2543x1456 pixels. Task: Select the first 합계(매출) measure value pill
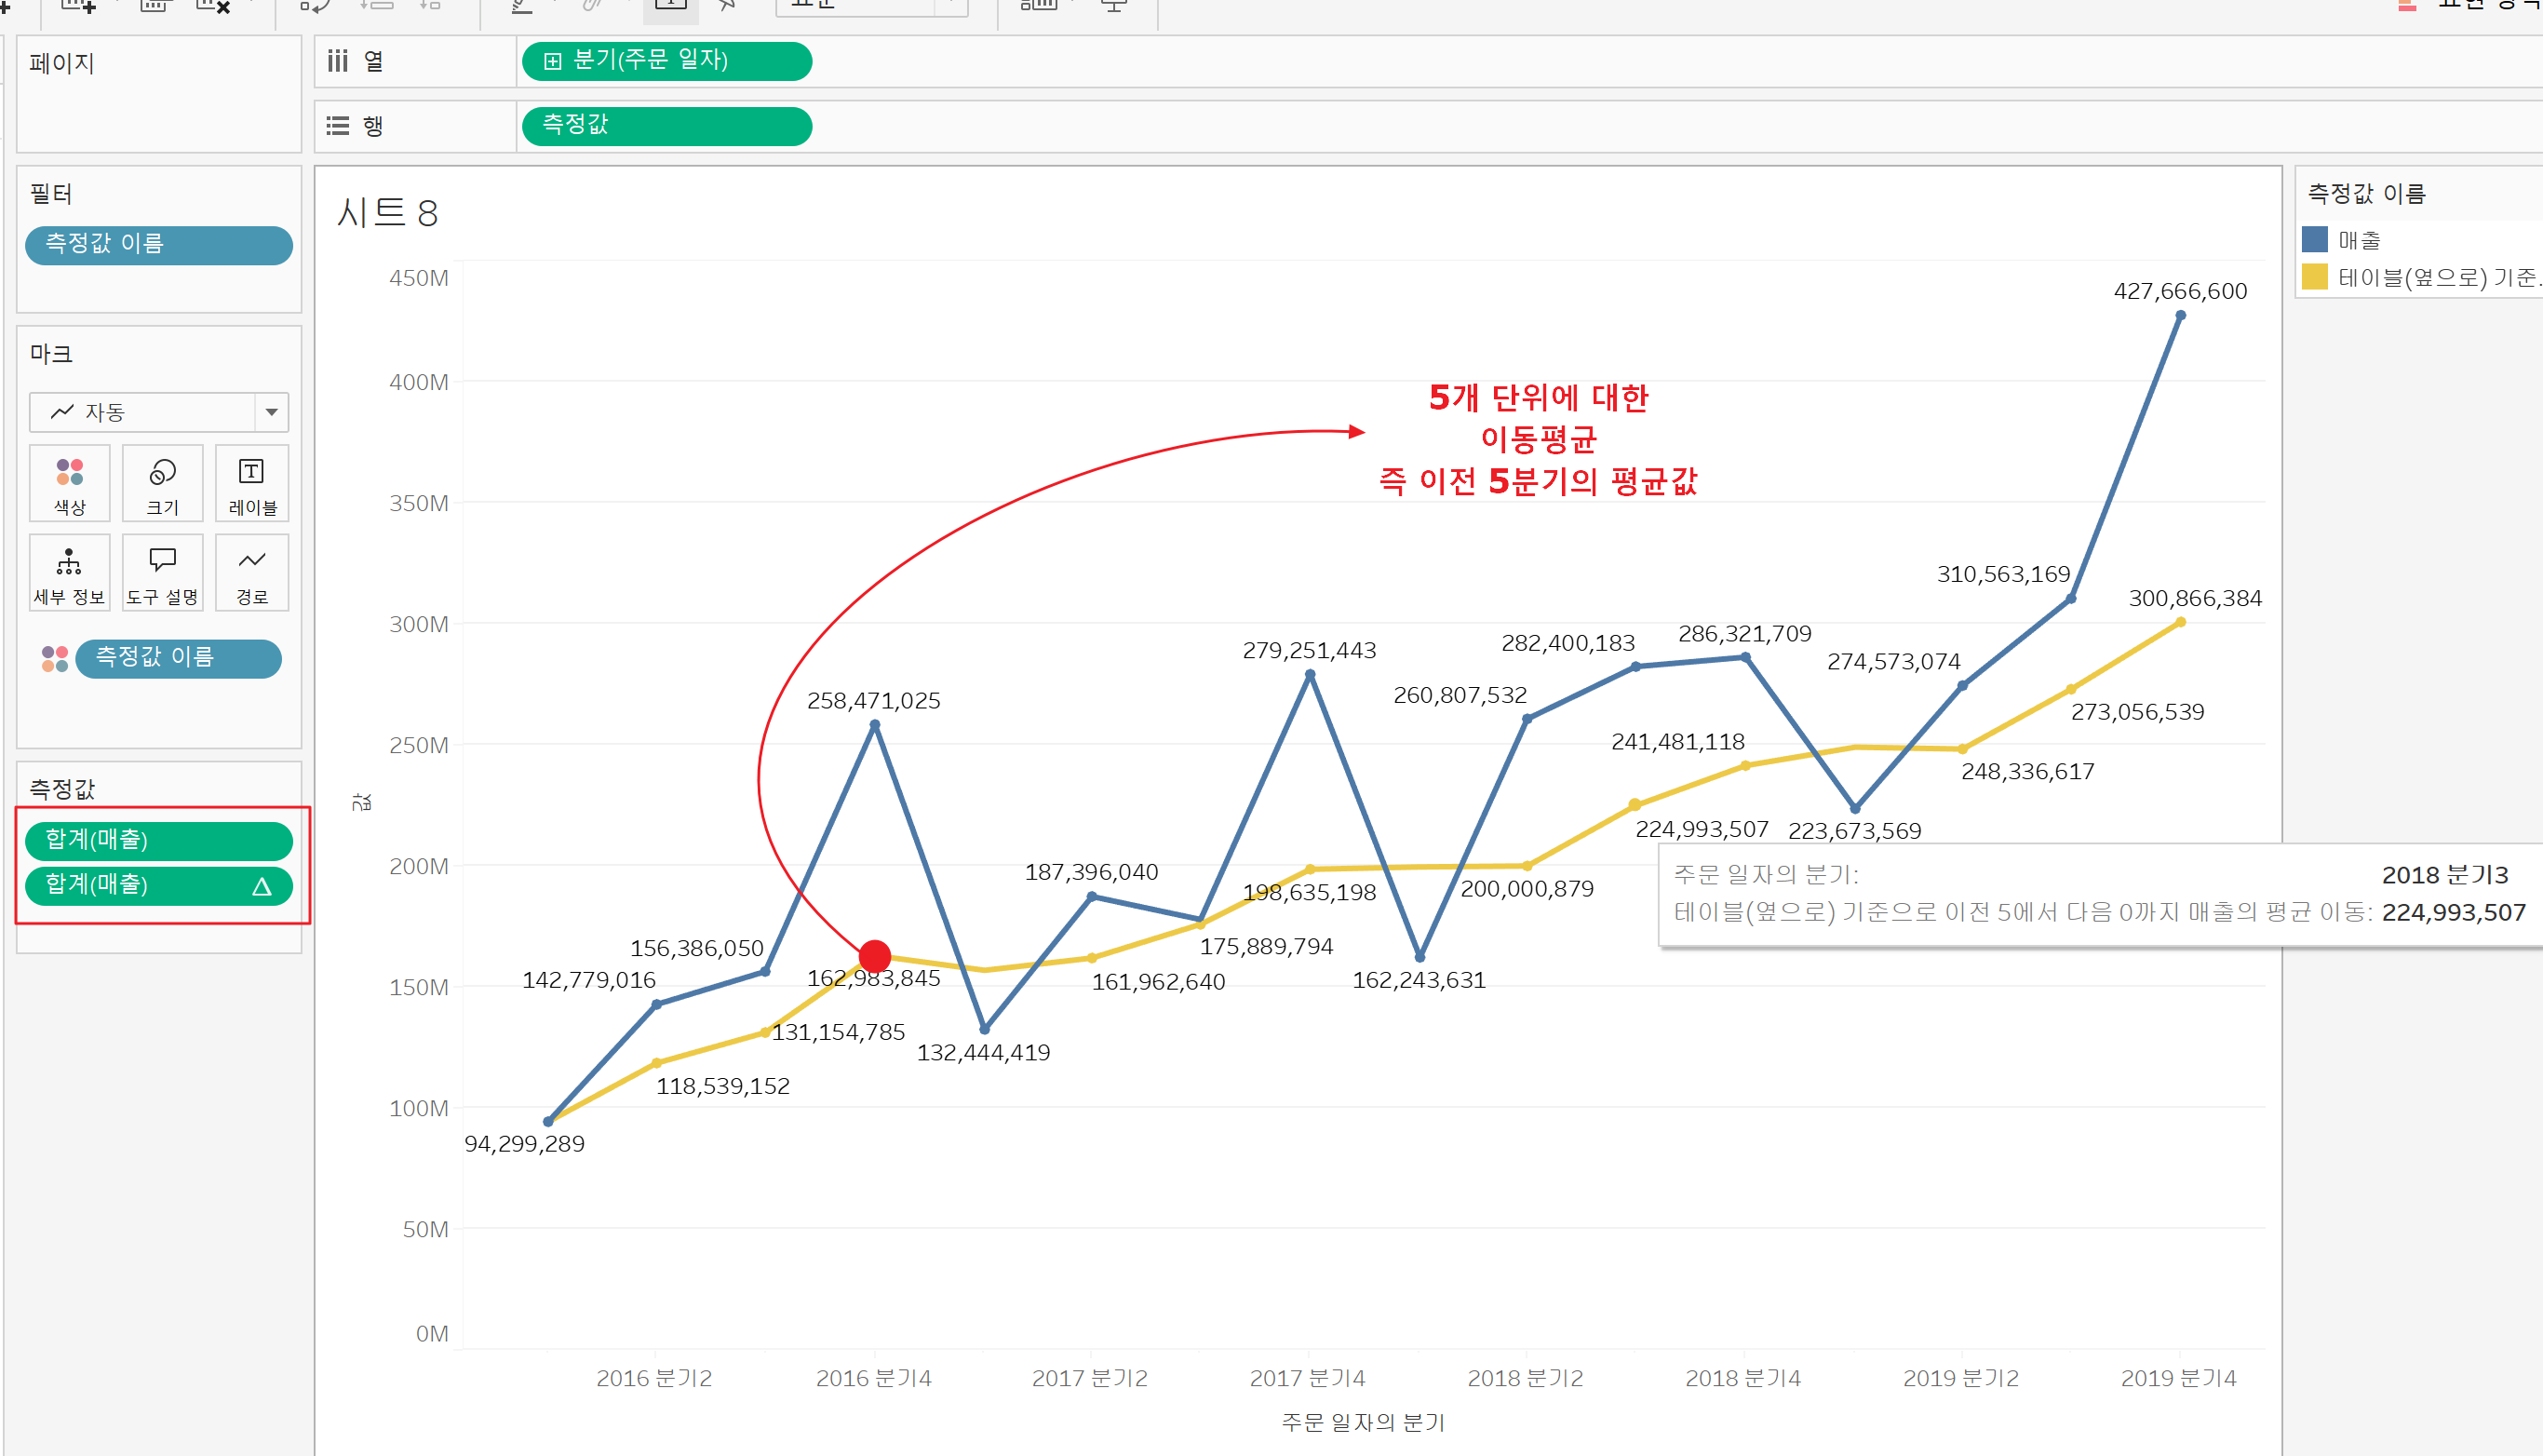[158, 840]
